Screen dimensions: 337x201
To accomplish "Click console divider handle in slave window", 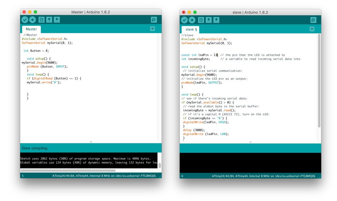I will (x=250, y=142).
